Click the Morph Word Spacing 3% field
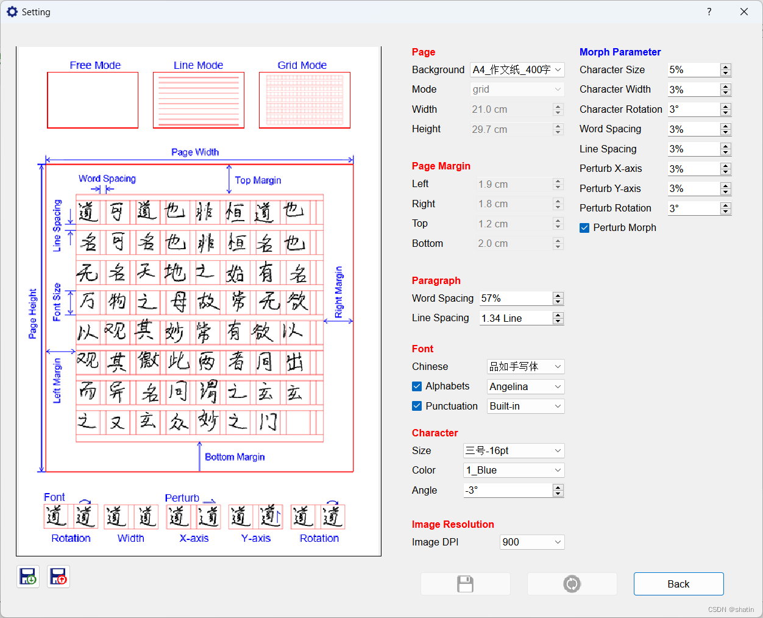 click(694, 129)
